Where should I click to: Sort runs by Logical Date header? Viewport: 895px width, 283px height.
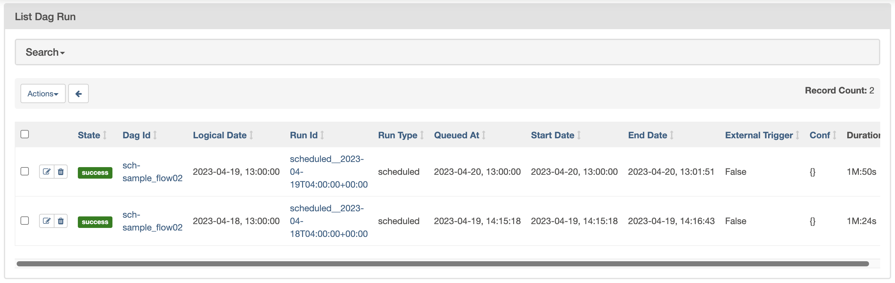pos(219,135)
